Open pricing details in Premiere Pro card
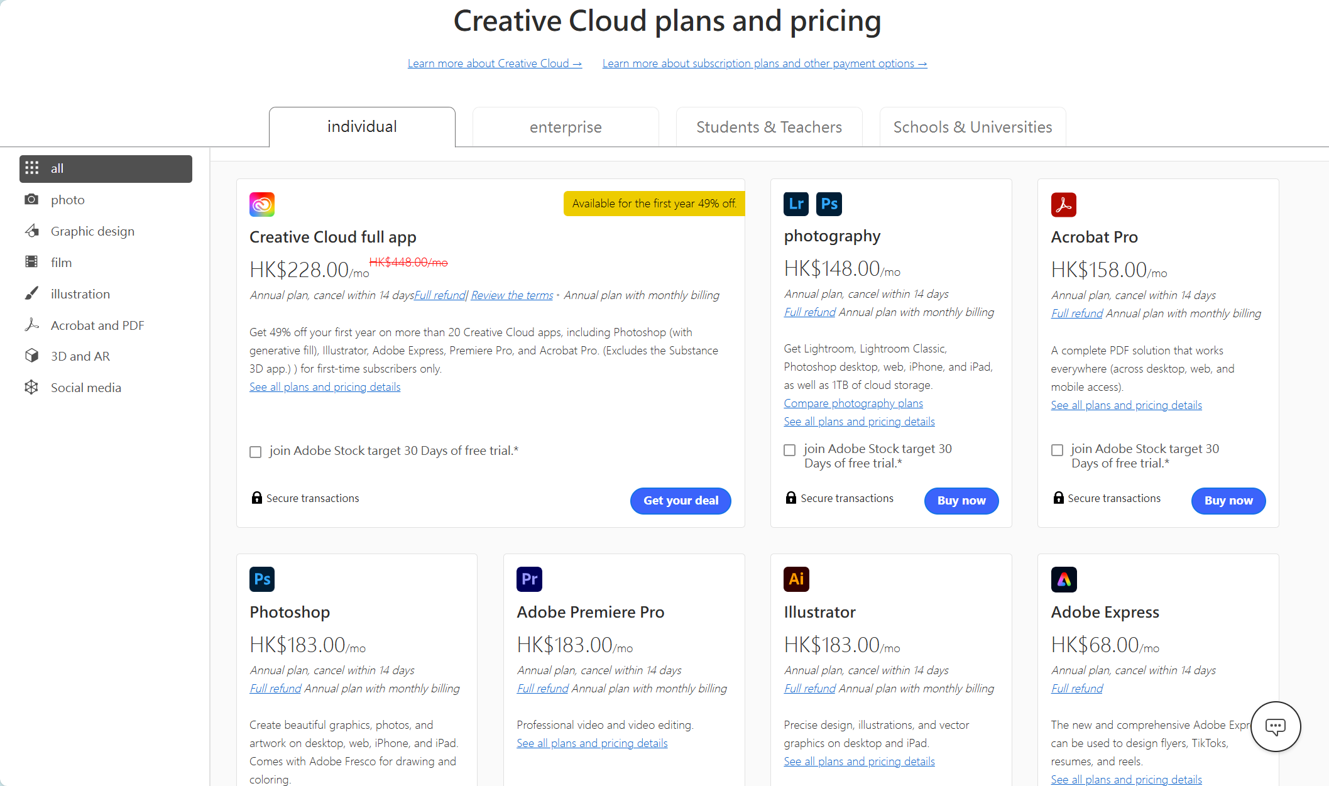 tap(592, 743)
